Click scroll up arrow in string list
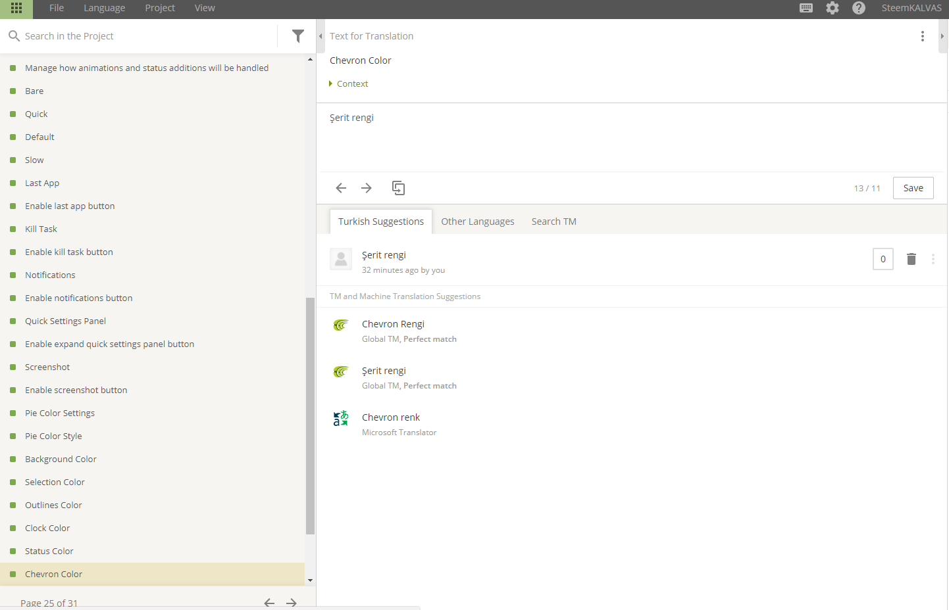 tap(310, 60)
